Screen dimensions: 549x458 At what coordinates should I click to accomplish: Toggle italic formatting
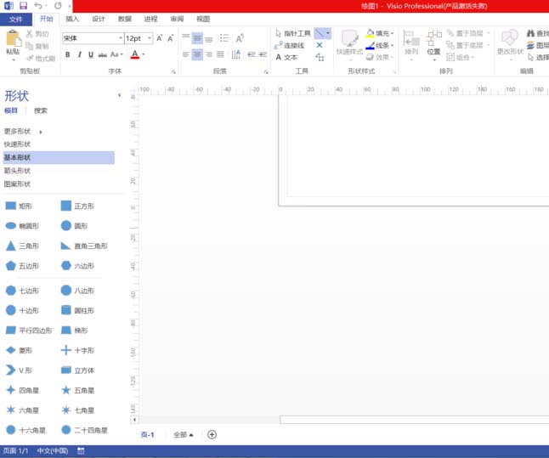[80, 54]
